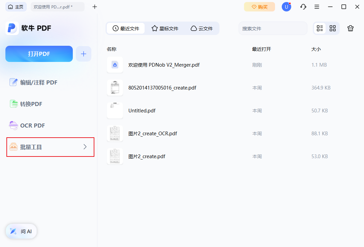This screenshot has width=364, height=247.
Task: Open a new tab with plus icon
Action: [x=94, y=7]
